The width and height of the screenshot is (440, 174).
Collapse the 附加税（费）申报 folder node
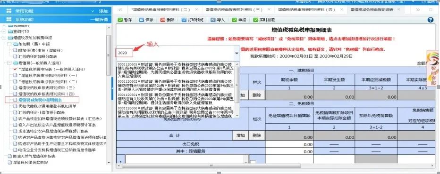point(9,44)
